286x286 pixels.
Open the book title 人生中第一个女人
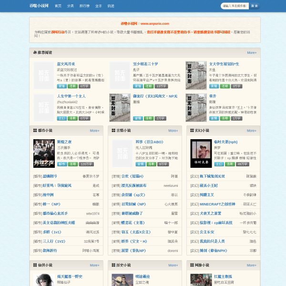(71, 96)
